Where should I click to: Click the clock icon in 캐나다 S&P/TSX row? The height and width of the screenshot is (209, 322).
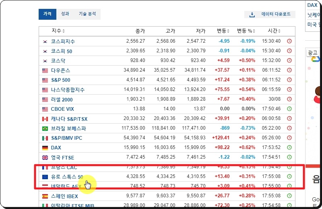(x=289, y=118)
